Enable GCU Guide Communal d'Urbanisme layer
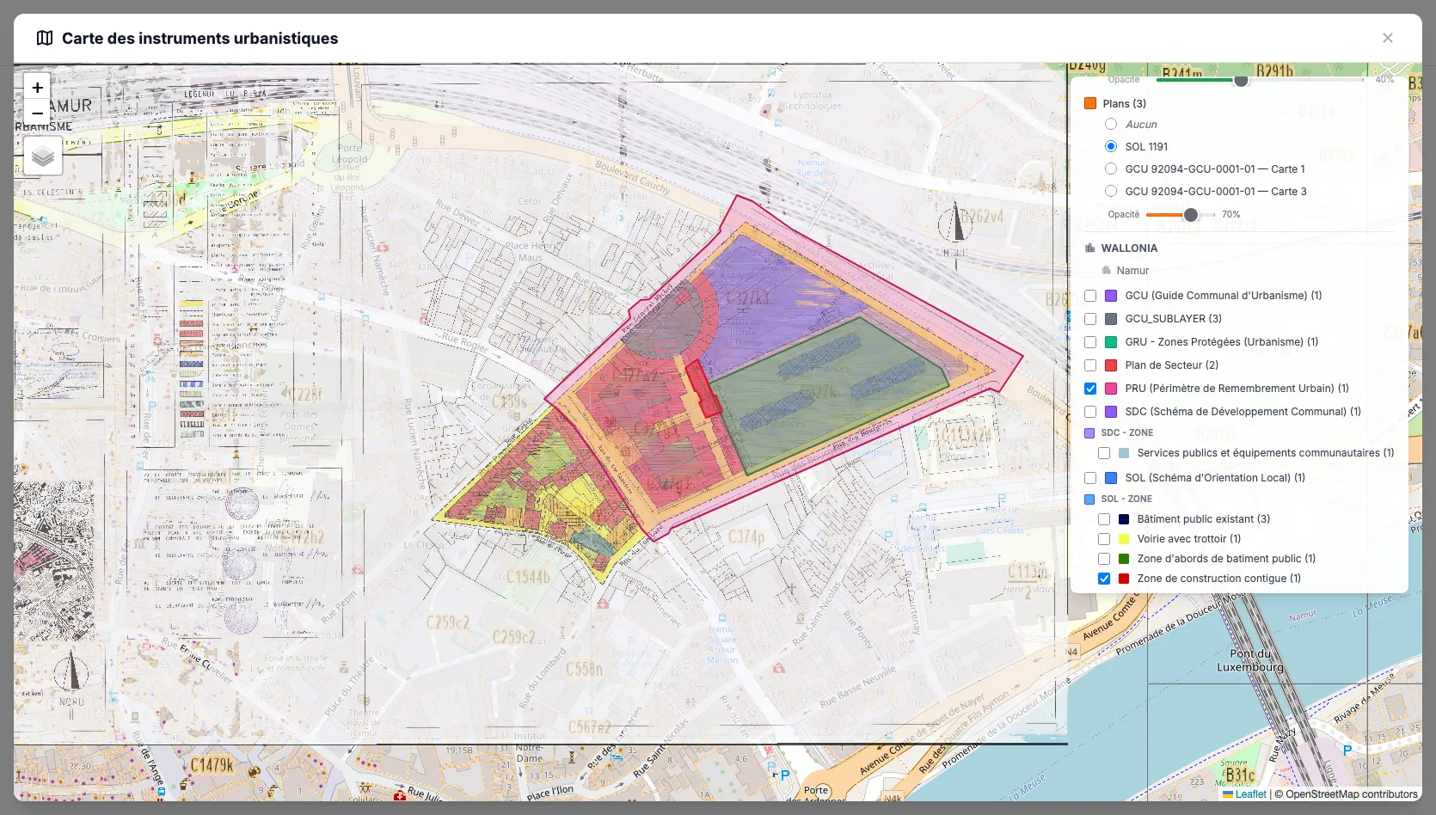1436x815 pixels. tap(1090, 296)
